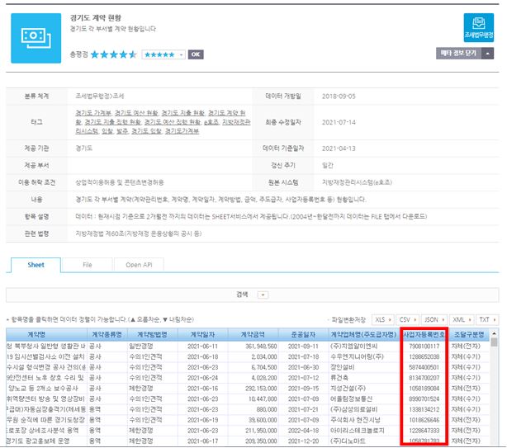This screenshot has height=448, width=507.
Task: Select the company cell 주식회사 현진시닝
Action: 364,420
